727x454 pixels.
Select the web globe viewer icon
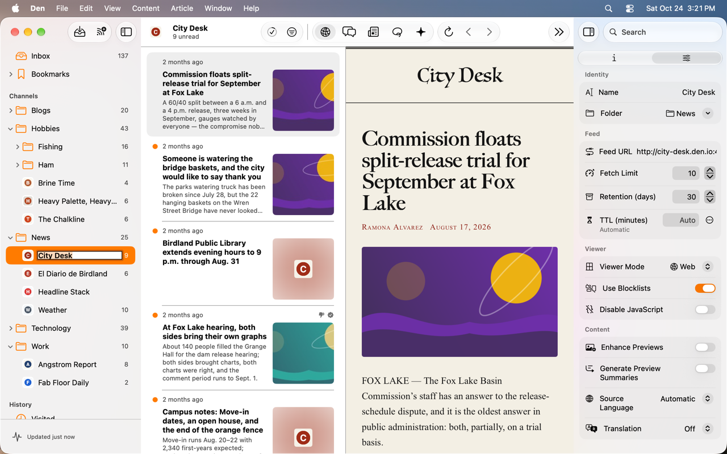(x=325, y=32)
